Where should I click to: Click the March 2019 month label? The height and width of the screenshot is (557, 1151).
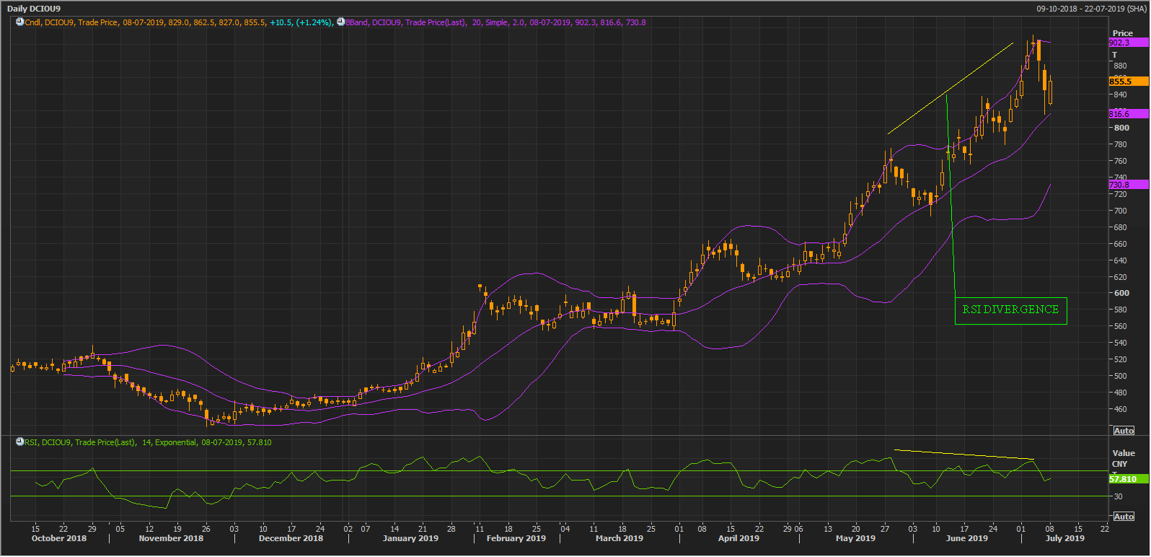619,538
